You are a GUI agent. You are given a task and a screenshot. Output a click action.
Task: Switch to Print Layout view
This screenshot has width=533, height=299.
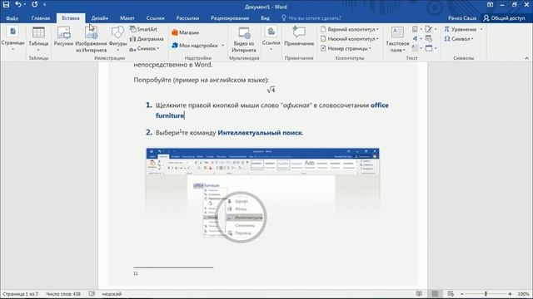pos(435,293)
